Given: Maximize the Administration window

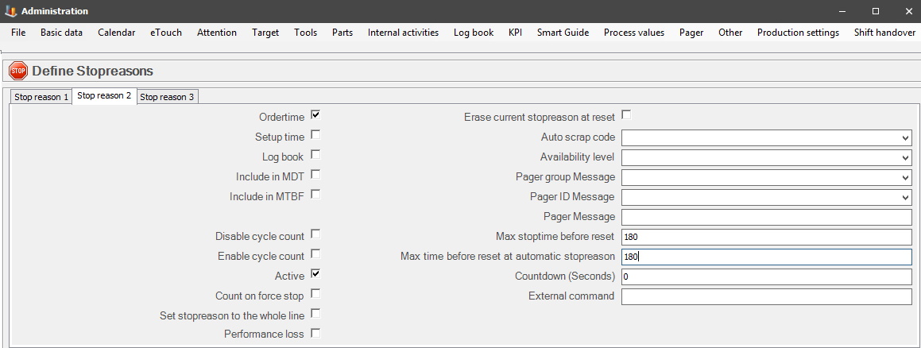Looking at the screenshot, I should (x=875, y=11).
